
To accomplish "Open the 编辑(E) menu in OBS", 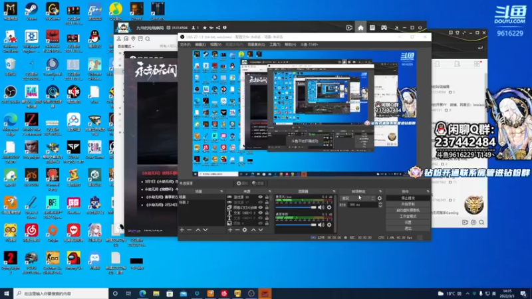I will (x=200, y=45).
